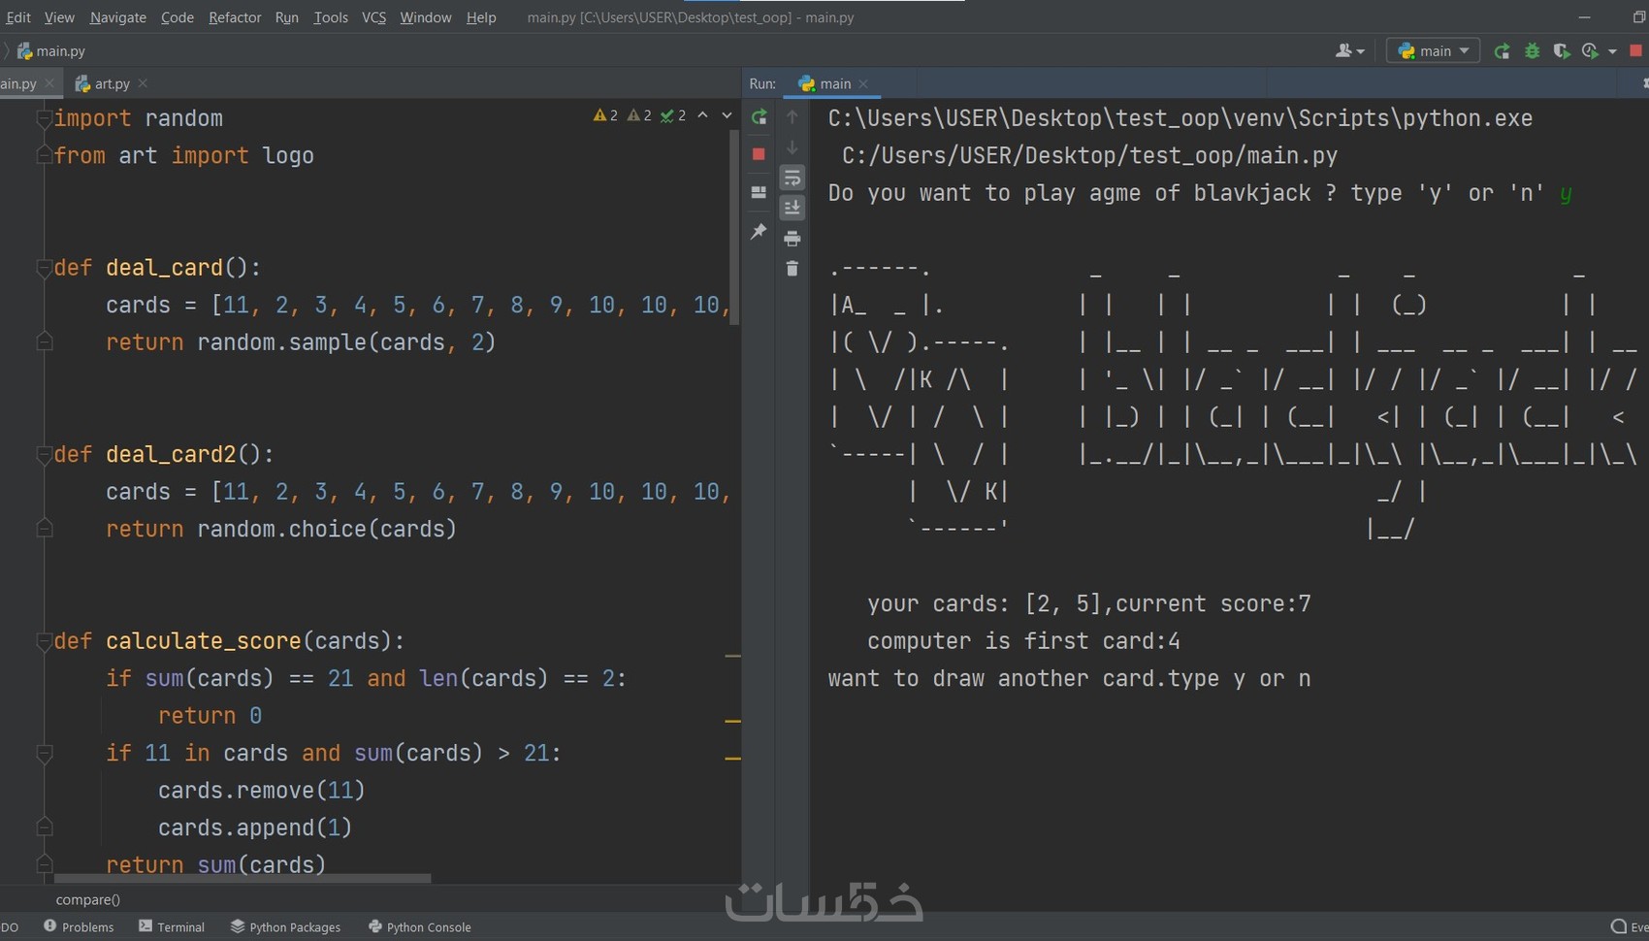Profile 'main' using the profiler icon
This screenshot has height=941, width=1649.
(x=1590, y=51)
